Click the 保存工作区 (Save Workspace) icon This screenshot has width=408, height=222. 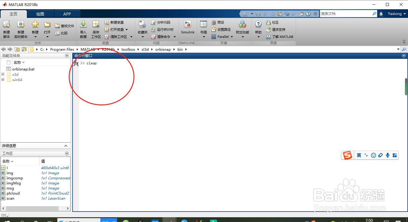point(96,24)
